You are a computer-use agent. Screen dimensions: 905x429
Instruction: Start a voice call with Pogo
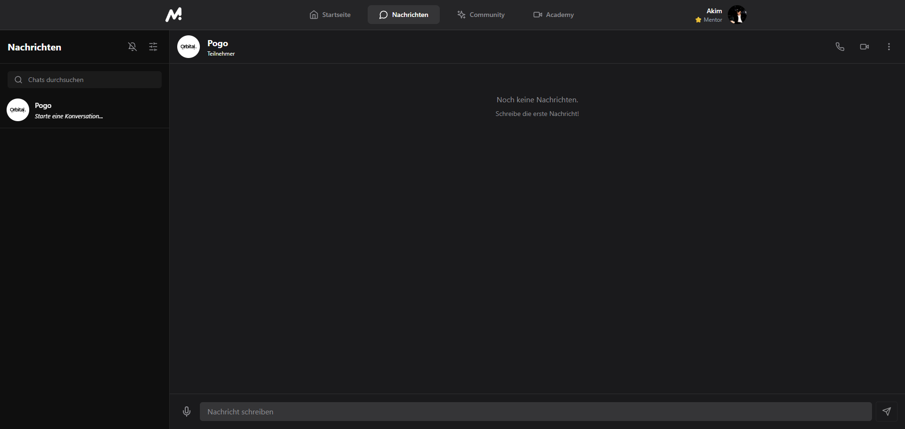tap(840, 47)
